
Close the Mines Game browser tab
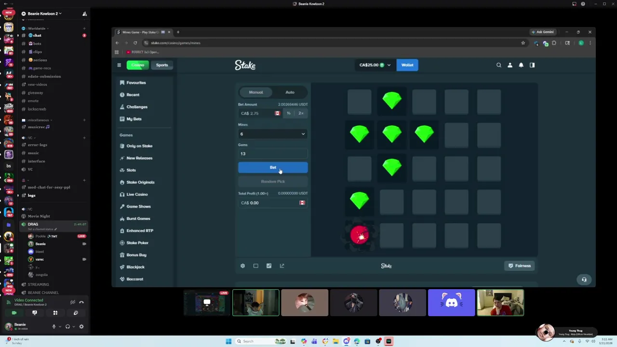click(x=169, y=32)
